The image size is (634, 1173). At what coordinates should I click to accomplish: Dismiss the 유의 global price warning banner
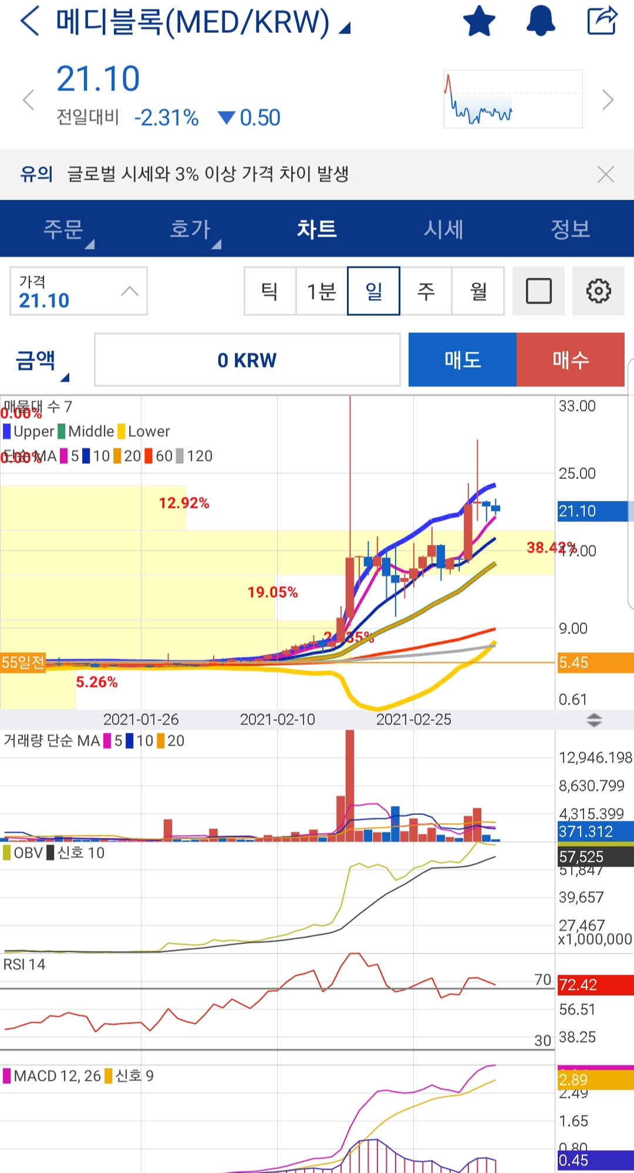click(605, 174)
